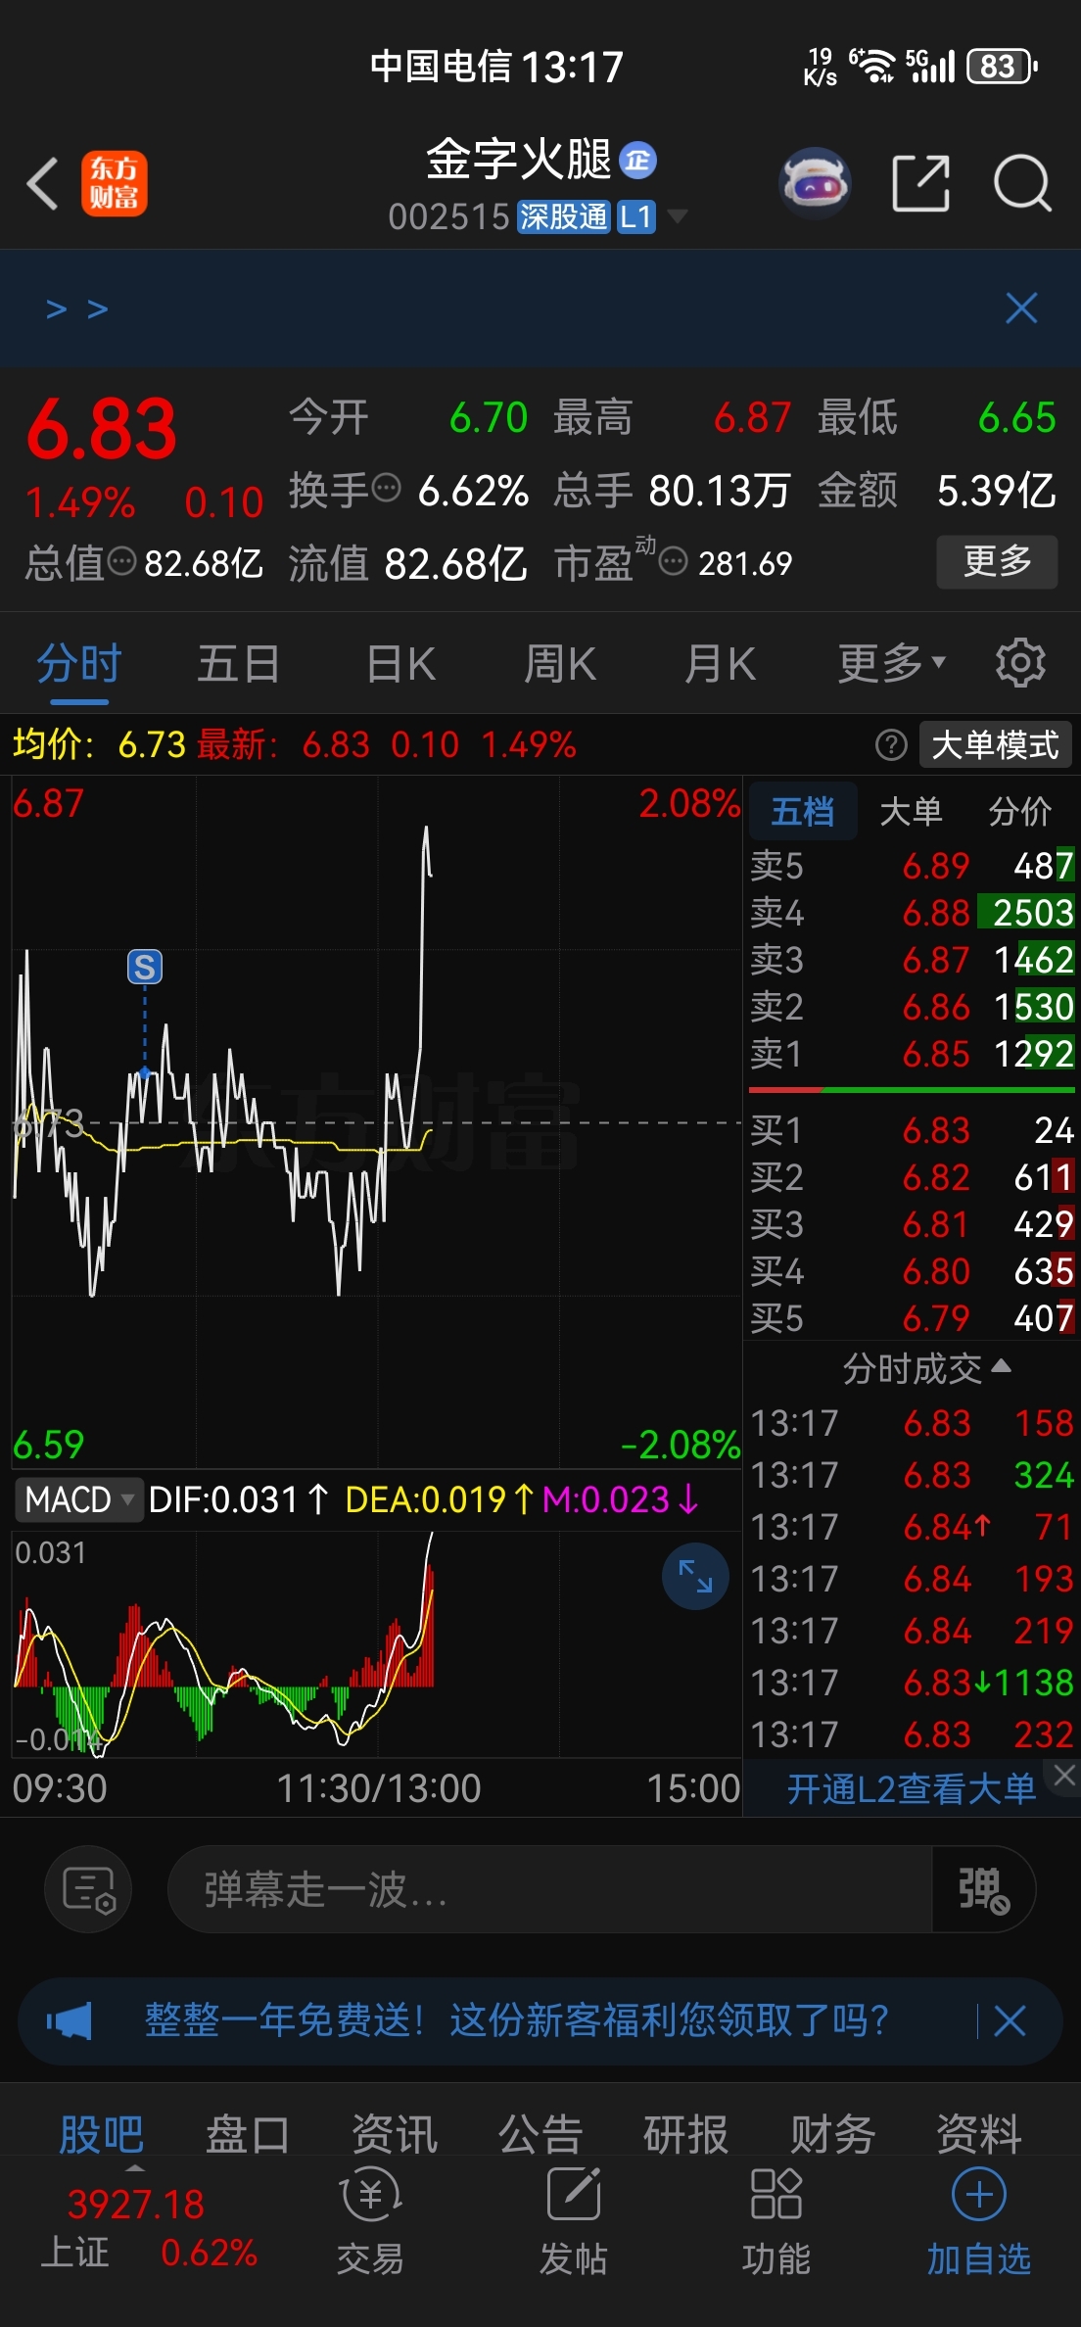This screenshot has width=1081, height=2327.
Task: Open danmaku list settings icon
Action: pyautogui.click(x=88, y=1889)
